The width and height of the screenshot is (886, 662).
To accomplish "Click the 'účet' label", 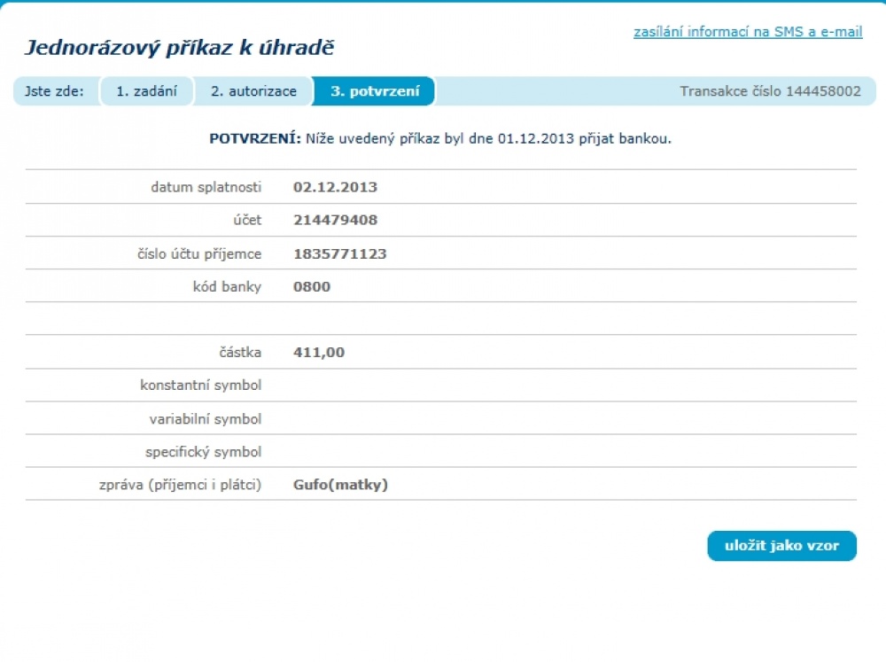I will [x=247, y=220].
